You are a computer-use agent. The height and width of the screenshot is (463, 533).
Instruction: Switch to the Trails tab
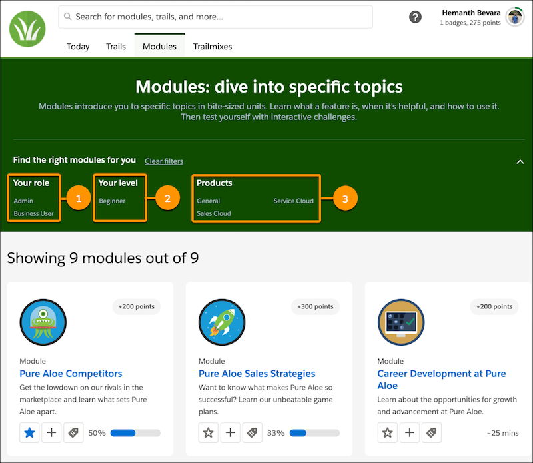pyautogui.click(x=115, y=46)
